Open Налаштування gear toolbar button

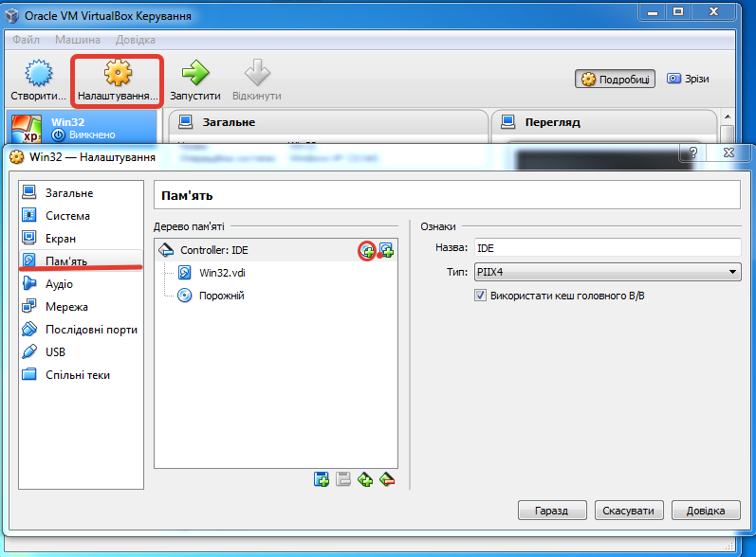click(x=118, y=81)
